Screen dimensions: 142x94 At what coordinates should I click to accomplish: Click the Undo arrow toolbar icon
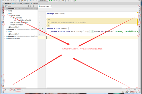(x=11, y=1)
